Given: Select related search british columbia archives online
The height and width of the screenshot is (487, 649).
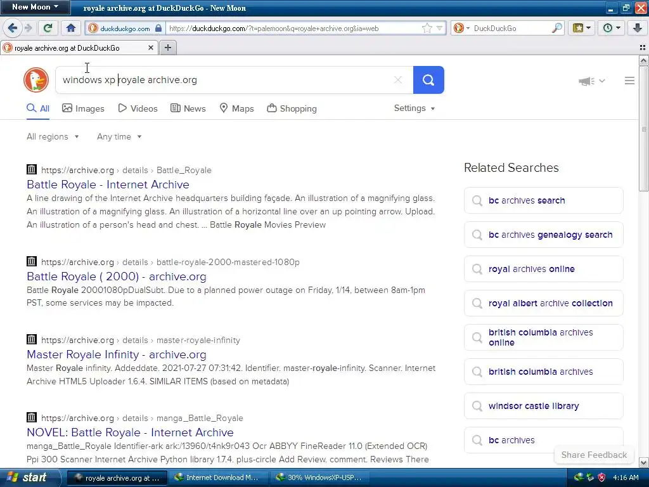Looking at the screenshot, I should 543,337.
